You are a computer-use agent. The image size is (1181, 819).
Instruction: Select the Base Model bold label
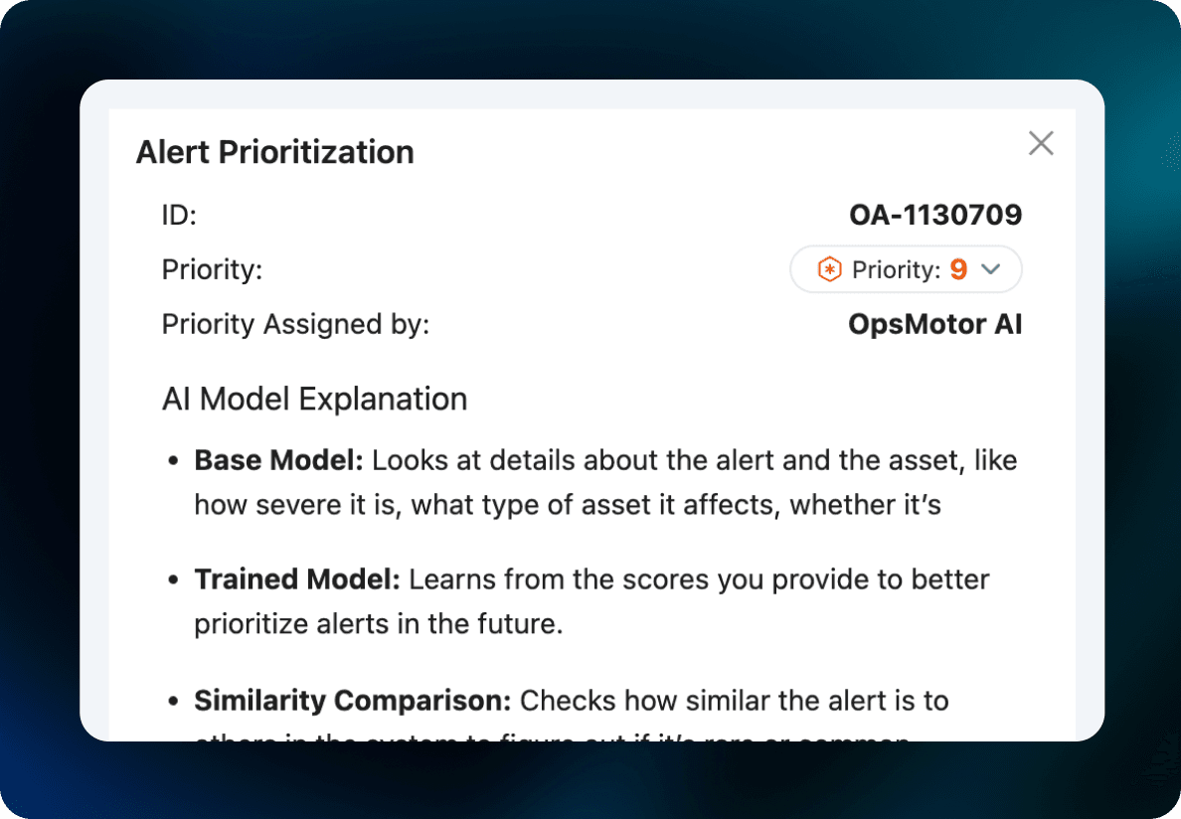click(278, 460)
